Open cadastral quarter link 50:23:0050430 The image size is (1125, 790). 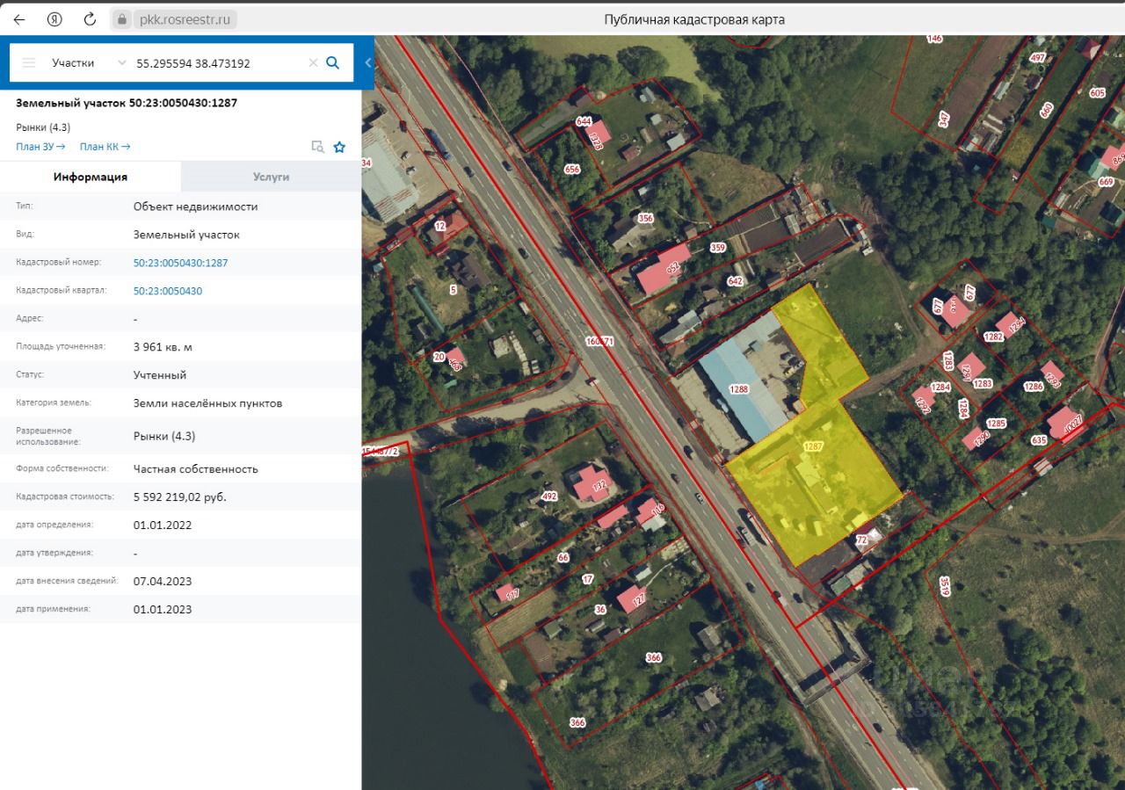[x=167, y=291]
